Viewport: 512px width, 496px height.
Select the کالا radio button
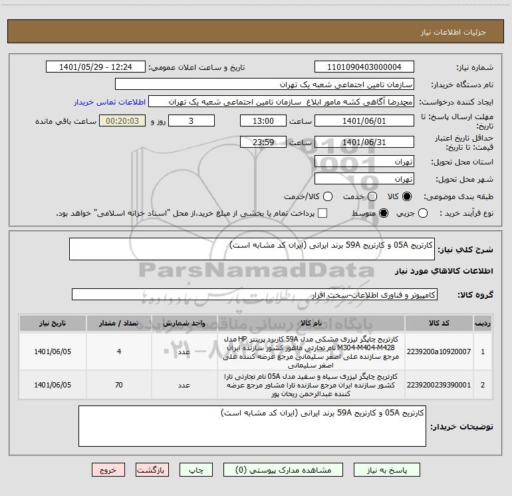[407, 196]
